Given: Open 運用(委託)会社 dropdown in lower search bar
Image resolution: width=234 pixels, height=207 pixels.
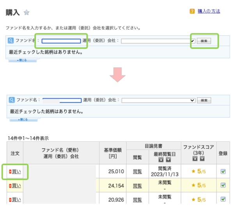Looking at the screenshot, I should tap(158, 100).
